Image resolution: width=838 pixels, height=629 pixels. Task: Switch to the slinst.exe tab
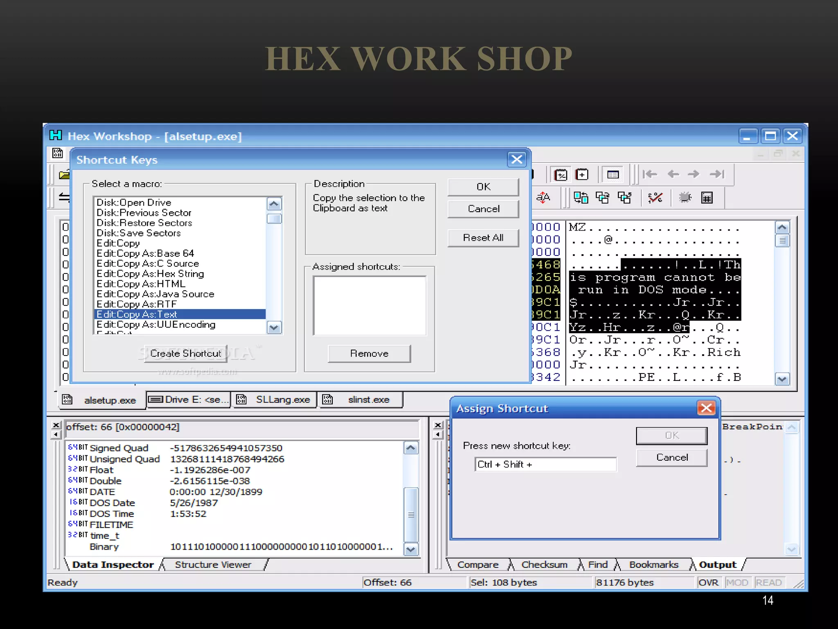click(360, 400)
